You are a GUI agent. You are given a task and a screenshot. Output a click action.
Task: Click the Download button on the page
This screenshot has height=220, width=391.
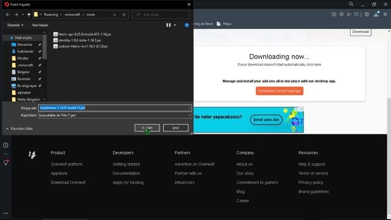click(360, 32)
